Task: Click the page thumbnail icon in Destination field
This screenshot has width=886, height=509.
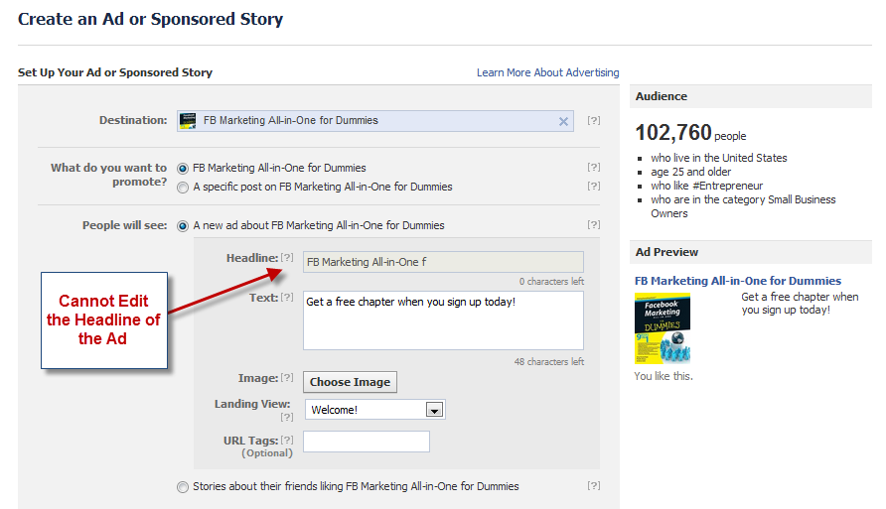Action: click(188, 121)
